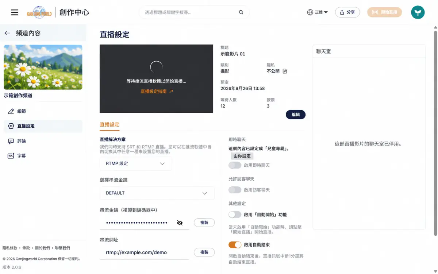Copy the stream URL with 複製
Viewport: 438px width, 274px height.
pyautogui.click(x=204, y=252)
